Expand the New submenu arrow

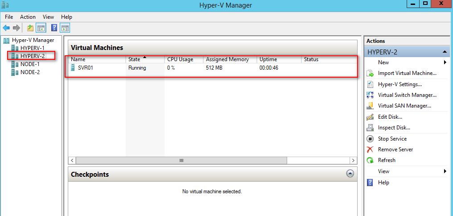pyautogui.click(x=445, y=62)
